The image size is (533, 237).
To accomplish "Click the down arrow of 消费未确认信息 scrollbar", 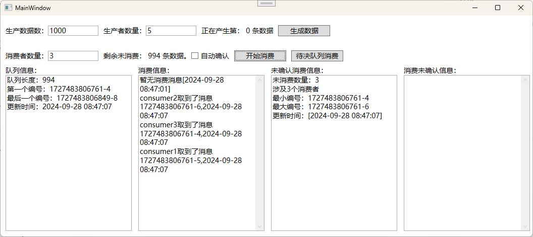I will [x=525, y=226].
